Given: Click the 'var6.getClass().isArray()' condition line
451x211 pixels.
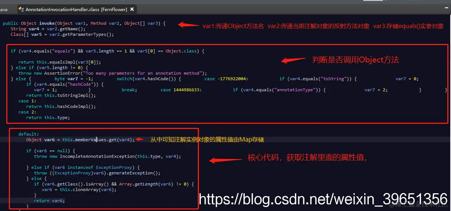Looking at the screenshot, I should (x=114, y=184).
